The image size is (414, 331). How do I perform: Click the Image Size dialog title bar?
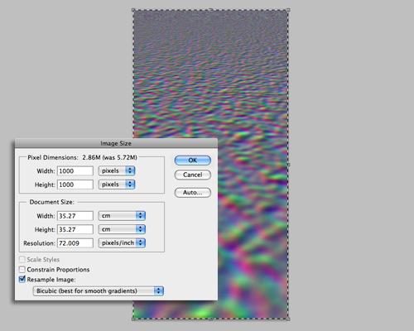(x=116, y=143)
